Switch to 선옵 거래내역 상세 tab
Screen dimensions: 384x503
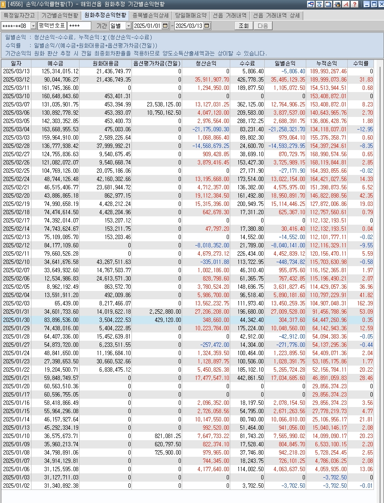(277, 15)
